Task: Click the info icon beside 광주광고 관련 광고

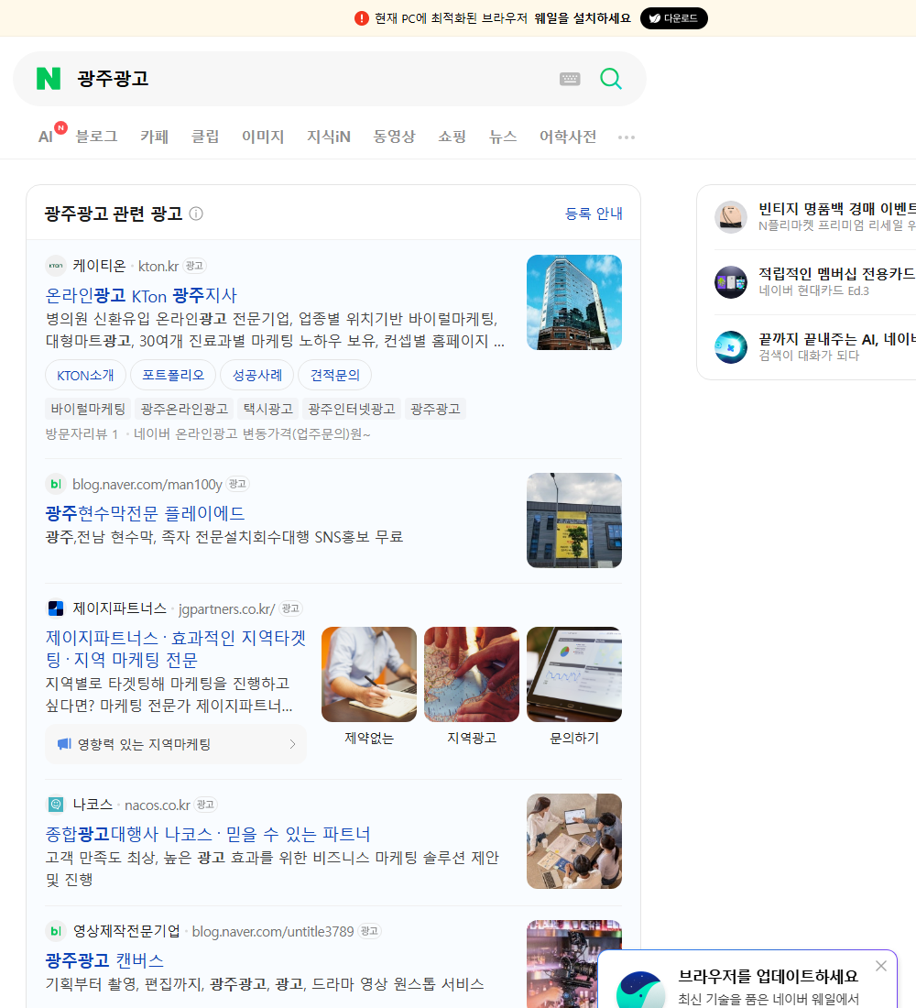Action: 196,214
